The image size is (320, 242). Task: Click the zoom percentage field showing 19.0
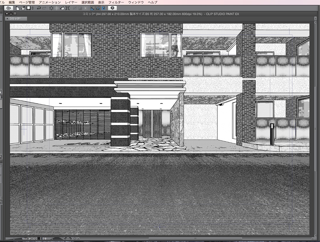[24, 238]
